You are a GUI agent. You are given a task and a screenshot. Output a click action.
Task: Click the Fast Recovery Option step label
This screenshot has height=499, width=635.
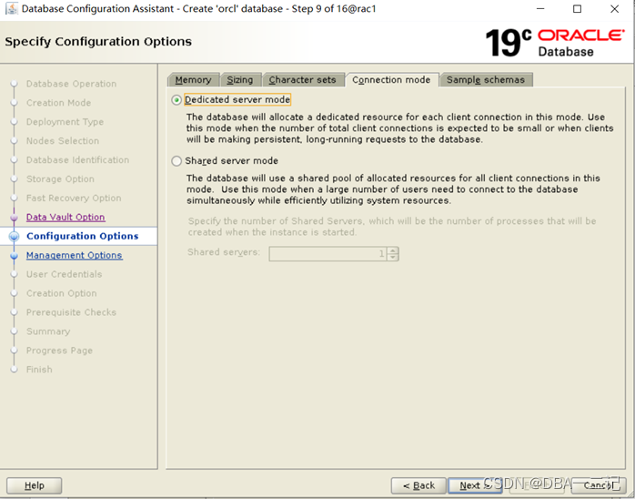pos(74,199)
